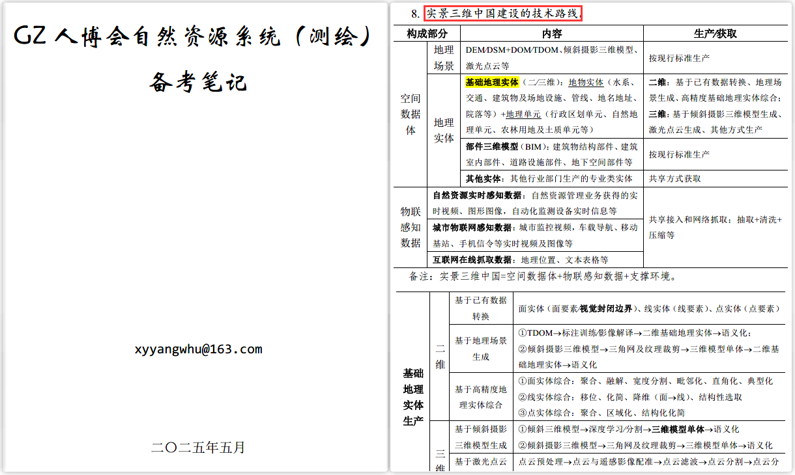The height and width of the screenshot is (475, 795).
Task: Click the table header "构成部分"
Action: tap(427, 33)
